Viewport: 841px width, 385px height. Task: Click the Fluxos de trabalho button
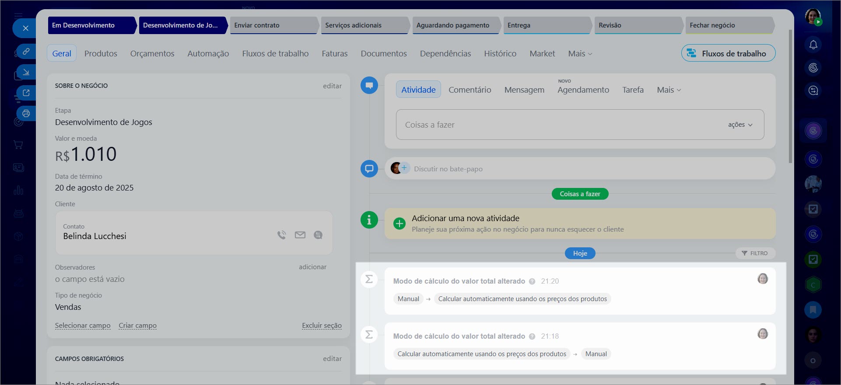pyautogui.click(x=728, y=53)
